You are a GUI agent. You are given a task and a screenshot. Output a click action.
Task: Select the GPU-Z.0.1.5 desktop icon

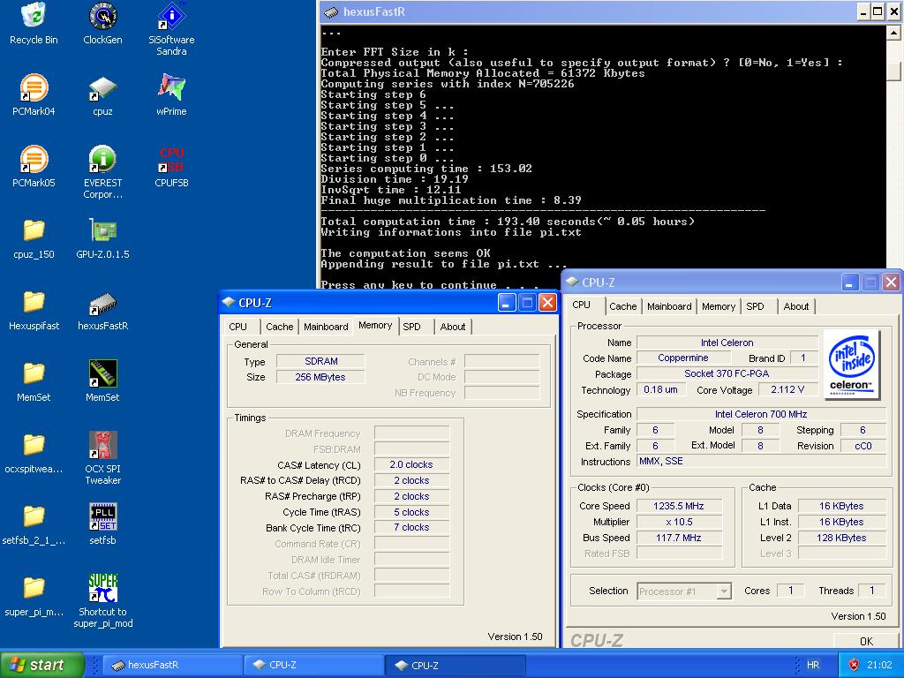point(102,230)
